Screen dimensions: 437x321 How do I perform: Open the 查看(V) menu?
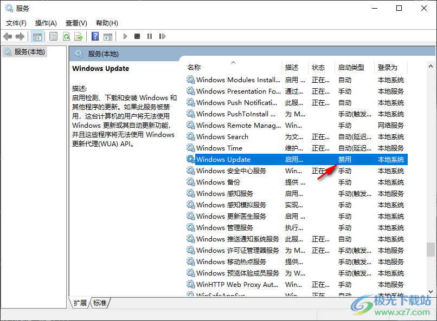pos(76,23)
